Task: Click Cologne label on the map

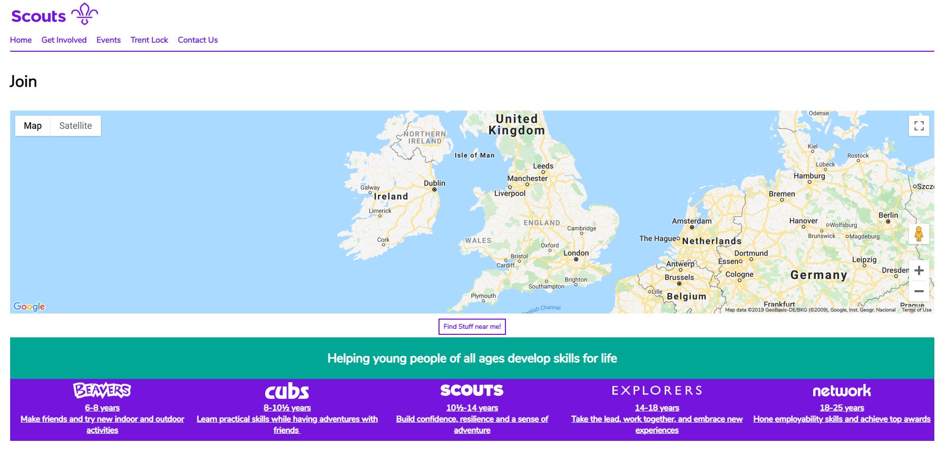Action: click(x=739, y=274)
